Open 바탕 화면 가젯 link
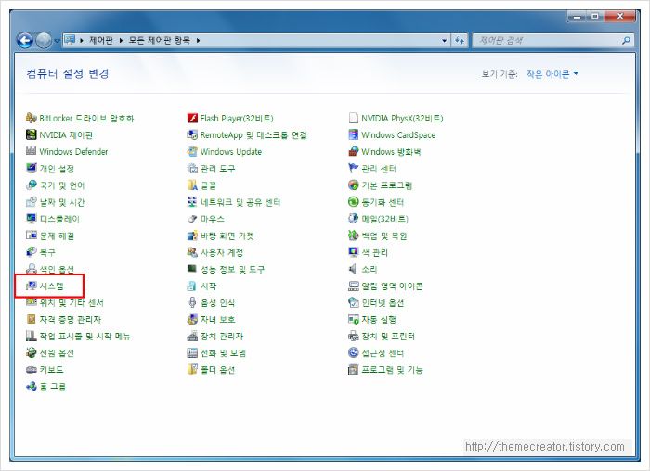Screen dimensions: 650x471 [x=227, y=235]
